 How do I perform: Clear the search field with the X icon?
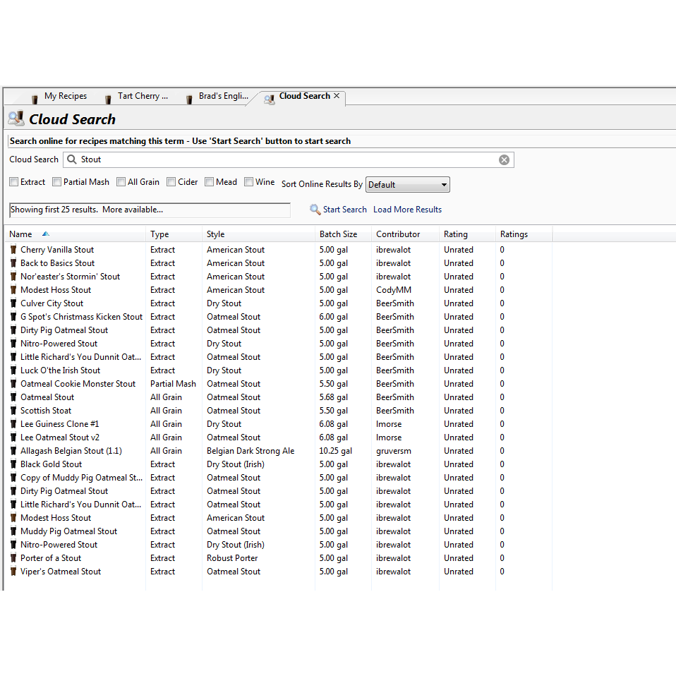coord(504,160)
